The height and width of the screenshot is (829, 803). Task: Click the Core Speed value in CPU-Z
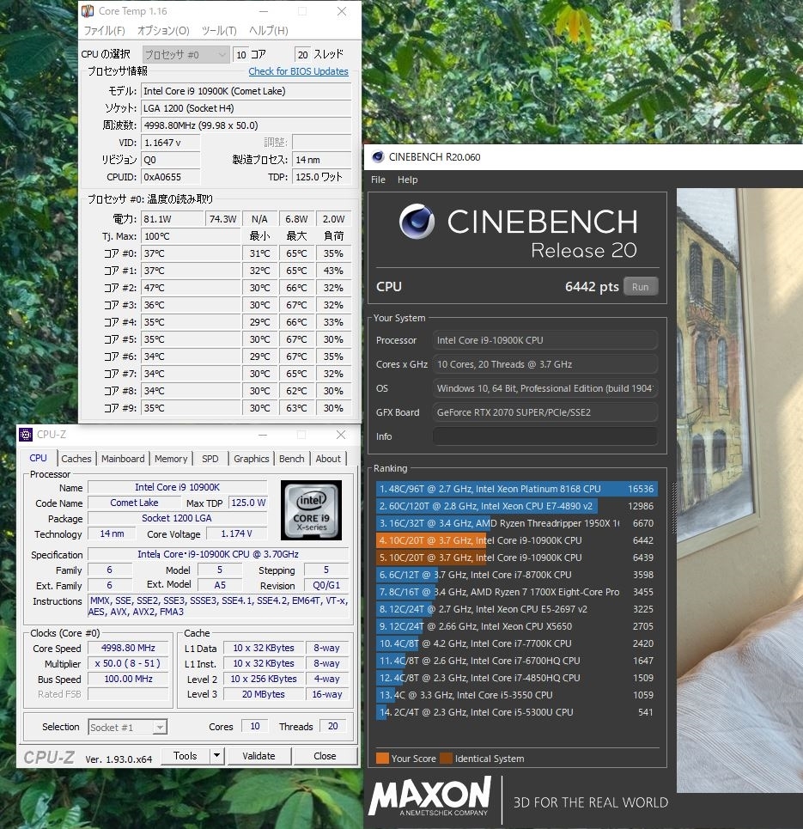(x=128, y=648)
